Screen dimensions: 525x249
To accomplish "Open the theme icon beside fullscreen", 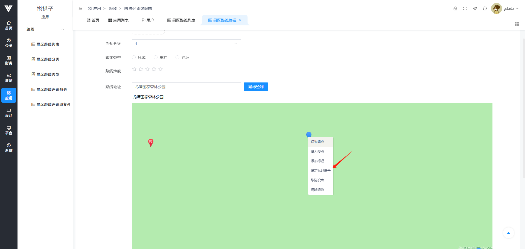I will (475, 8).
